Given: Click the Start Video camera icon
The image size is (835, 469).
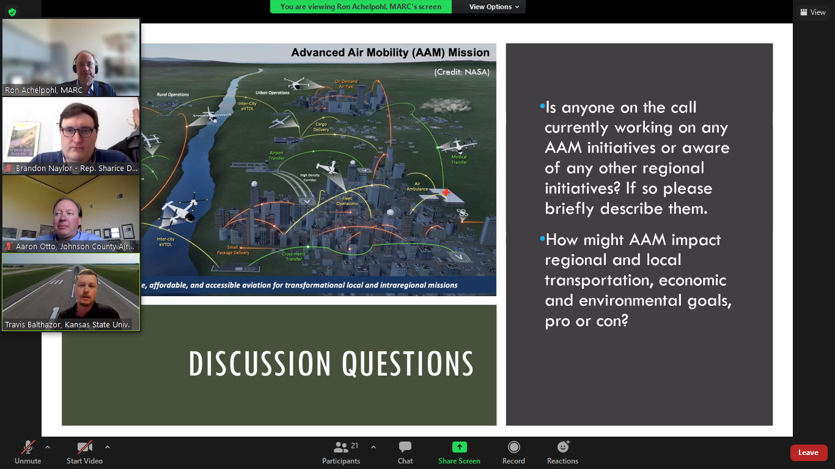Looking at the screenshot, I should coord(84,448).
